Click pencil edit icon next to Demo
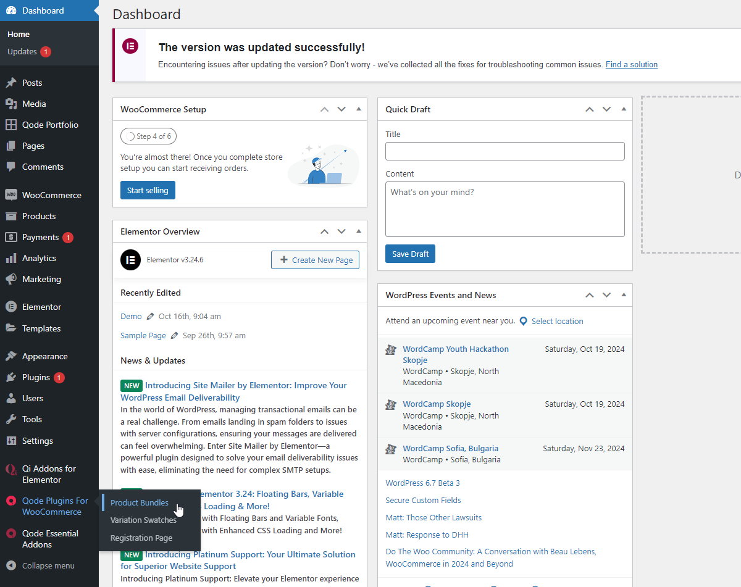 coord(150,317)
